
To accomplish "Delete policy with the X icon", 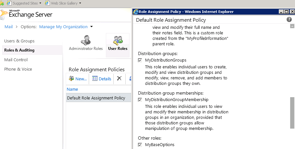I will [119, 78].
